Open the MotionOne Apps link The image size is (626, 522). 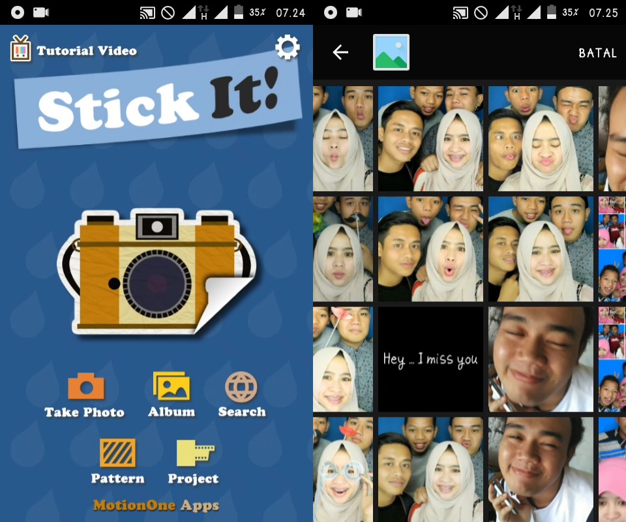point(156,505)
